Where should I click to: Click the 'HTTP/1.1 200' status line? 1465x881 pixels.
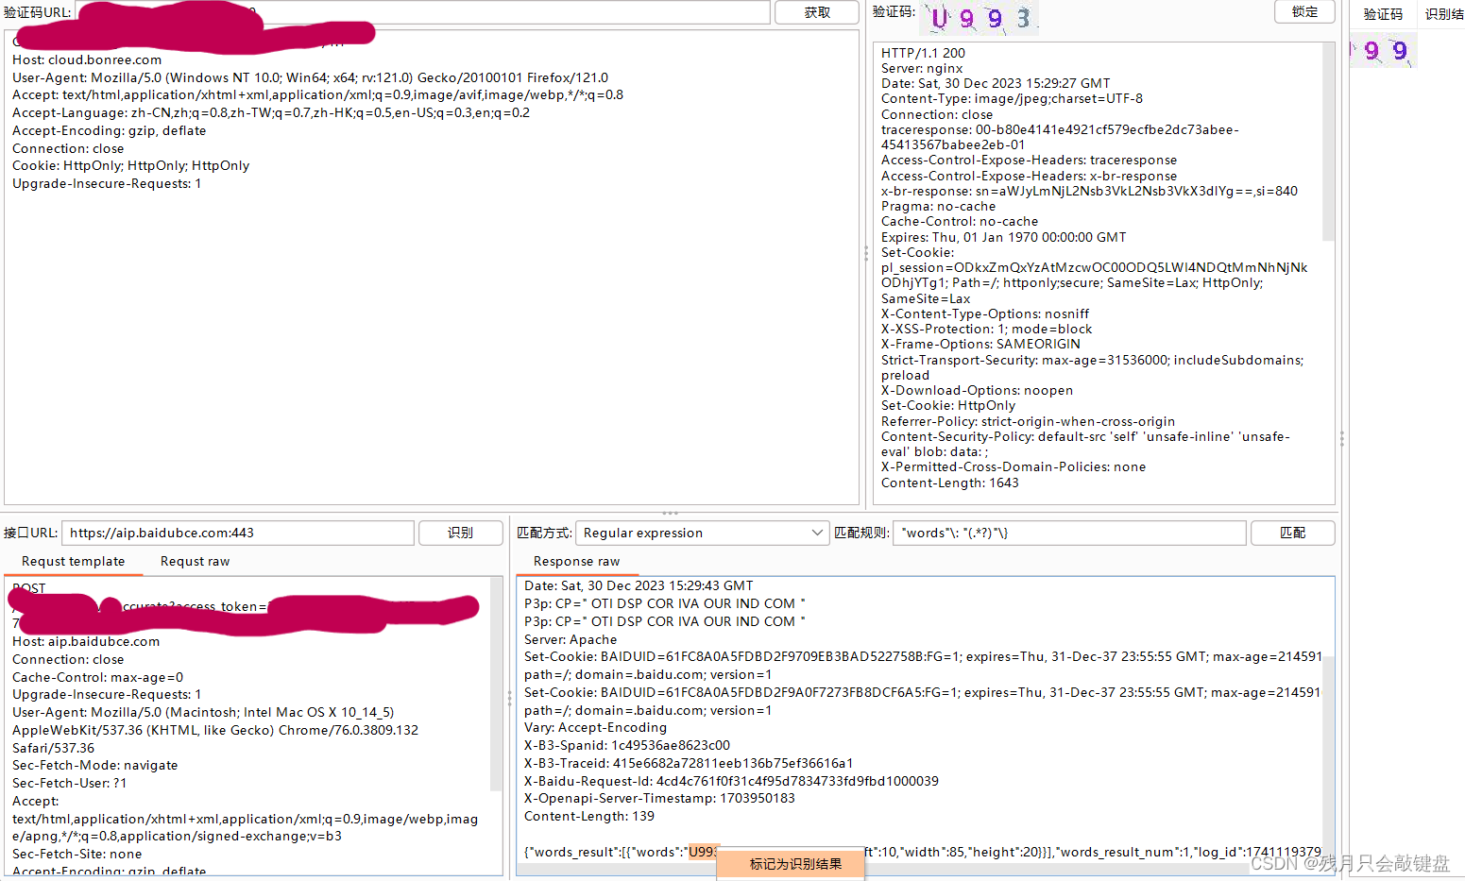pos(923,53)
